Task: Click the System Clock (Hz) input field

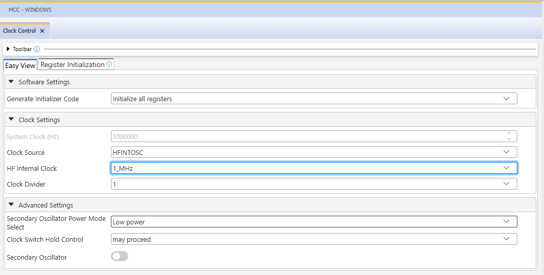Action: (x=307, y=136)
